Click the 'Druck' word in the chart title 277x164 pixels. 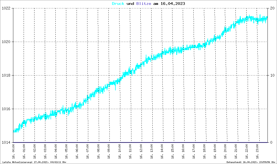118,4
